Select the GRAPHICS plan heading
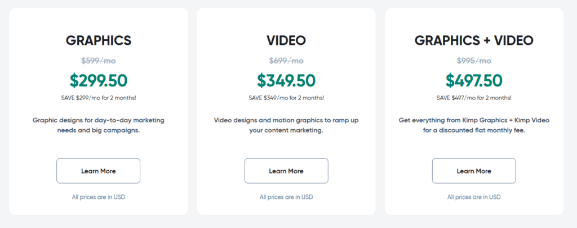Screen dimensions: 577x228 tap(99, 40)
